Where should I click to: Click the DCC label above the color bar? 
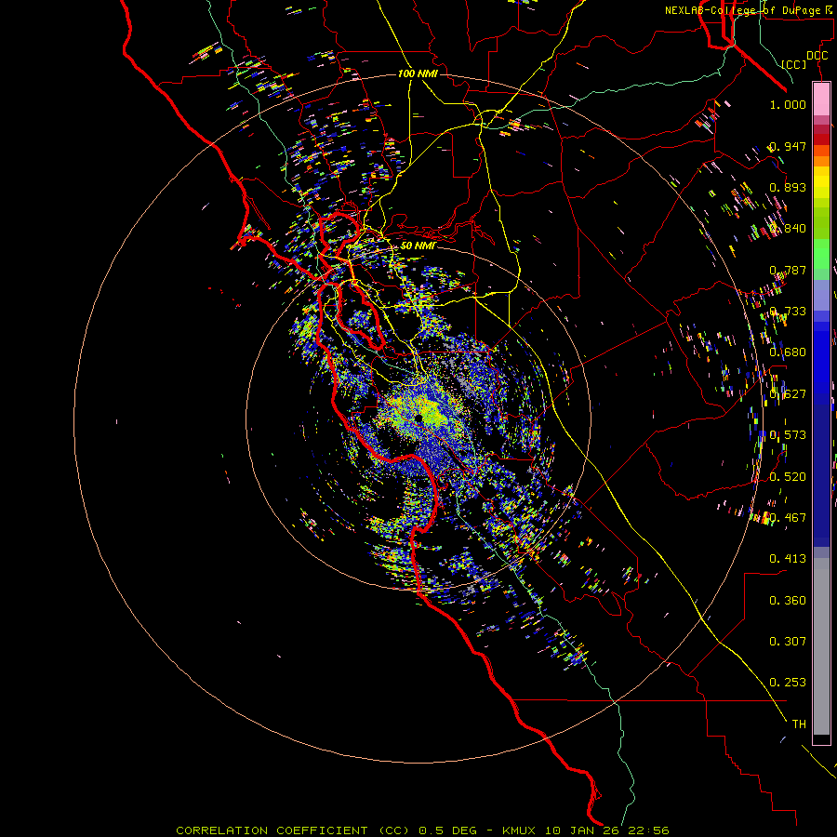pos(817,56)
